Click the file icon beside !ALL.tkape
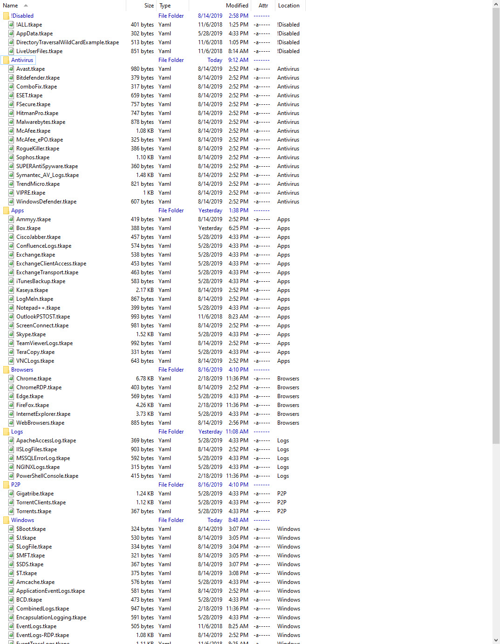The width and height of the screenshot is (500, 644). (11, 25)
